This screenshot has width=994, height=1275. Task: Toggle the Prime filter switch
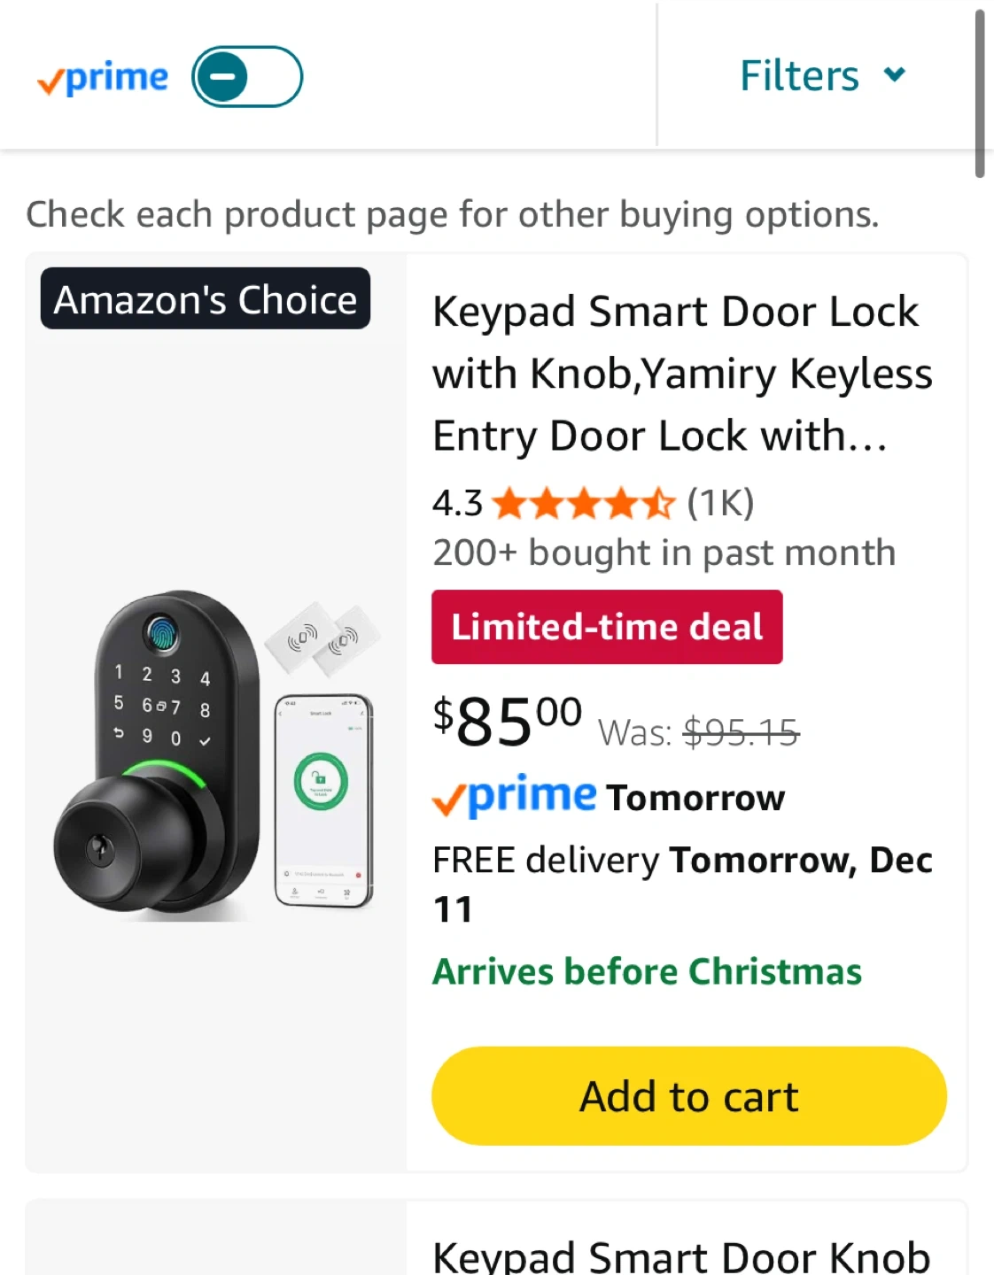coord(247,77)
